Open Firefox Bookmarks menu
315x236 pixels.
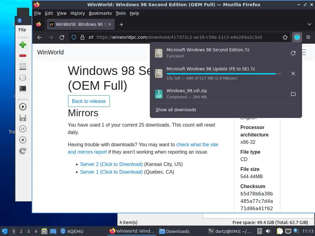tap(100, 13)
